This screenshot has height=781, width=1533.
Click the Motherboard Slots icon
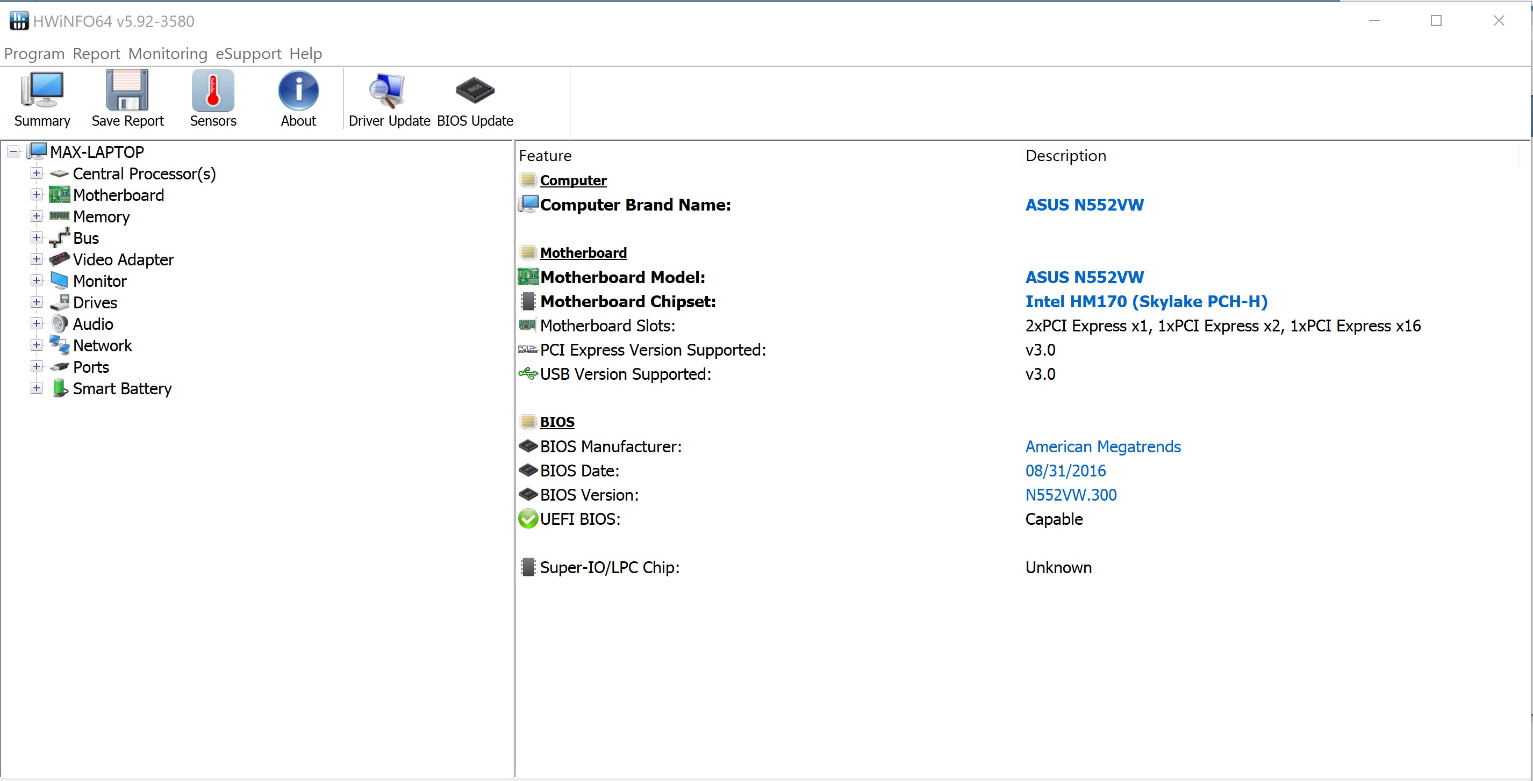[527, 326]
